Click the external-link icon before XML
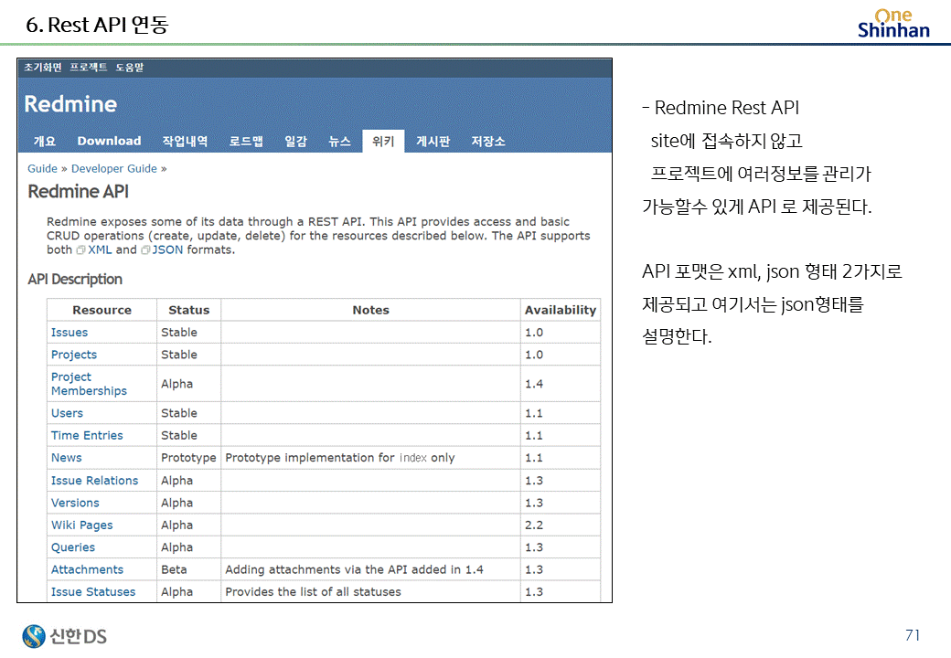The height and width of the screenshot is (658, 951). click(x=80, y=250)
